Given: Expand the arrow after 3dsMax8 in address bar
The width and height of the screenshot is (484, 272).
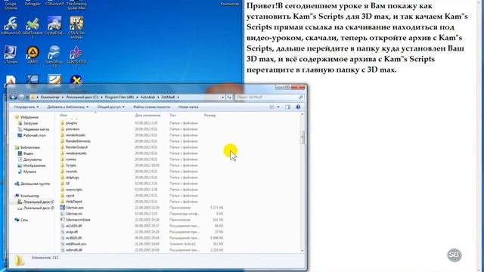Looking at the screenshot, I should 178,97.
